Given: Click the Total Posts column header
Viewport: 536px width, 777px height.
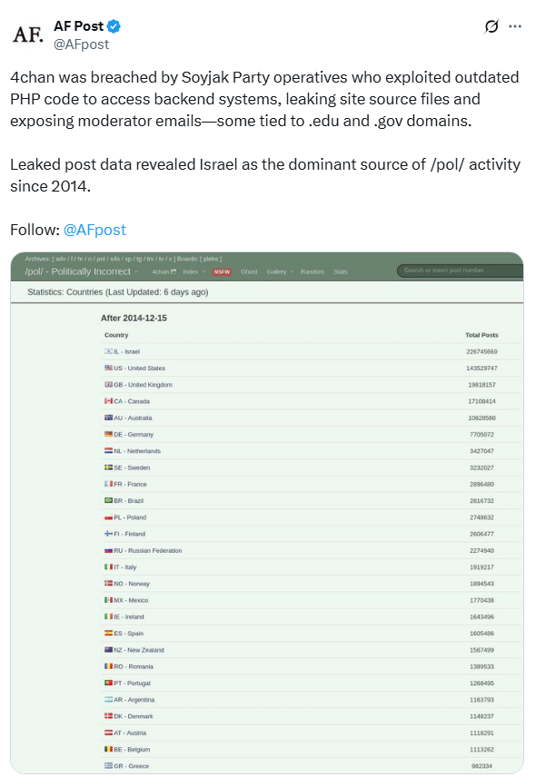Looking at the screenshot, I should click(481, 335).
